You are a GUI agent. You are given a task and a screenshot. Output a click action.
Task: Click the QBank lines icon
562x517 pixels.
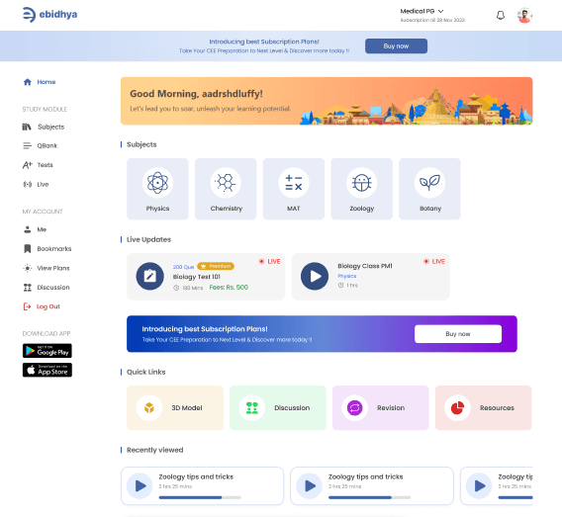28,145
